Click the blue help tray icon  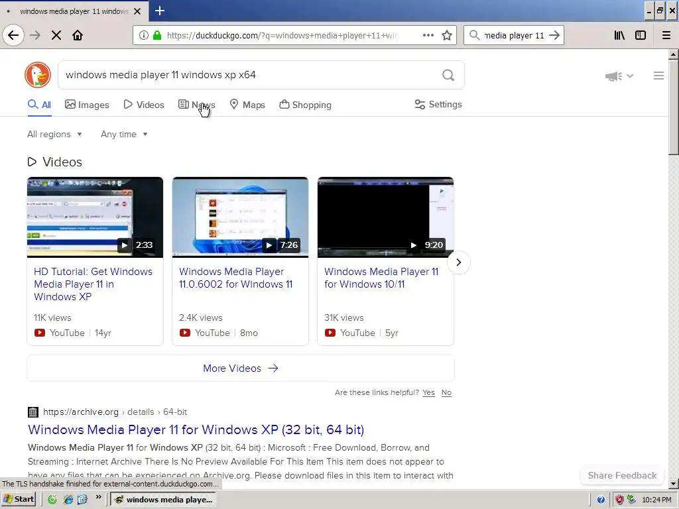click(x=601, y=500)
